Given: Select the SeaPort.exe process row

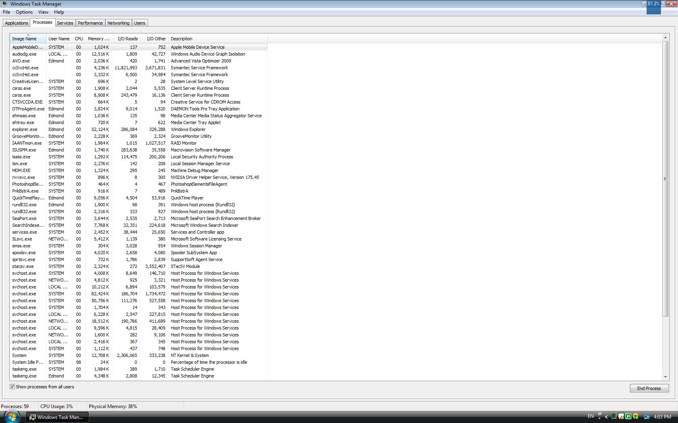Looking at the screenshot, I should pyautogui.click(x=138, y=218).
